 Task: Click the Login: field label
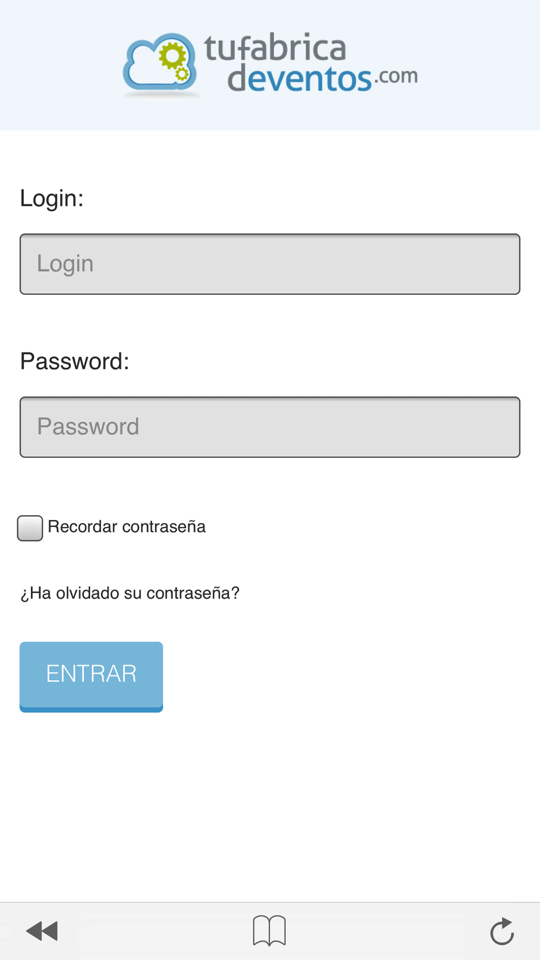click(52, 198)
